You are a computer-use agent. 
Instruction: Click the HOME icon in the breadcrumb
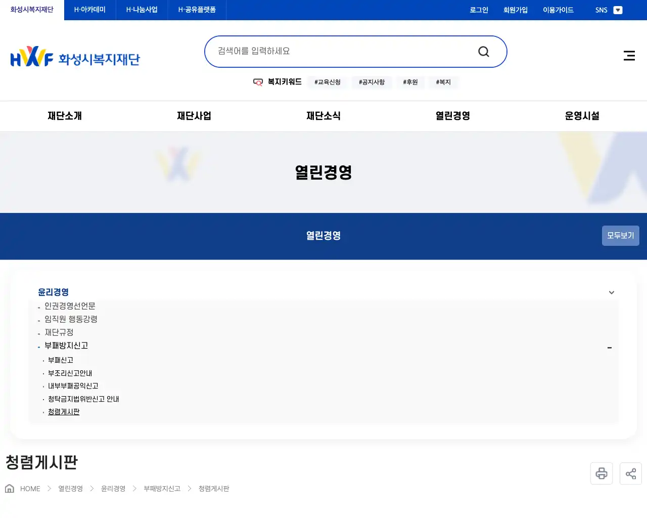pos(9,488)
